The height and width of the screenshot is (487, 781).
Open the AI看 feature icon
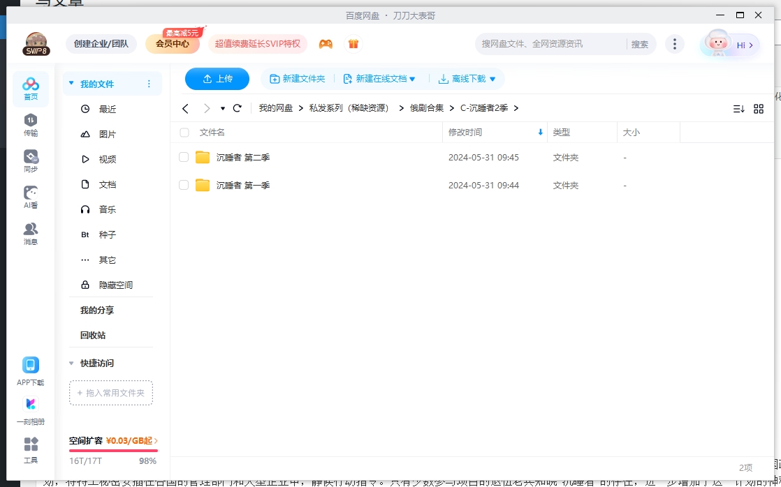click(x=30, y=195)
